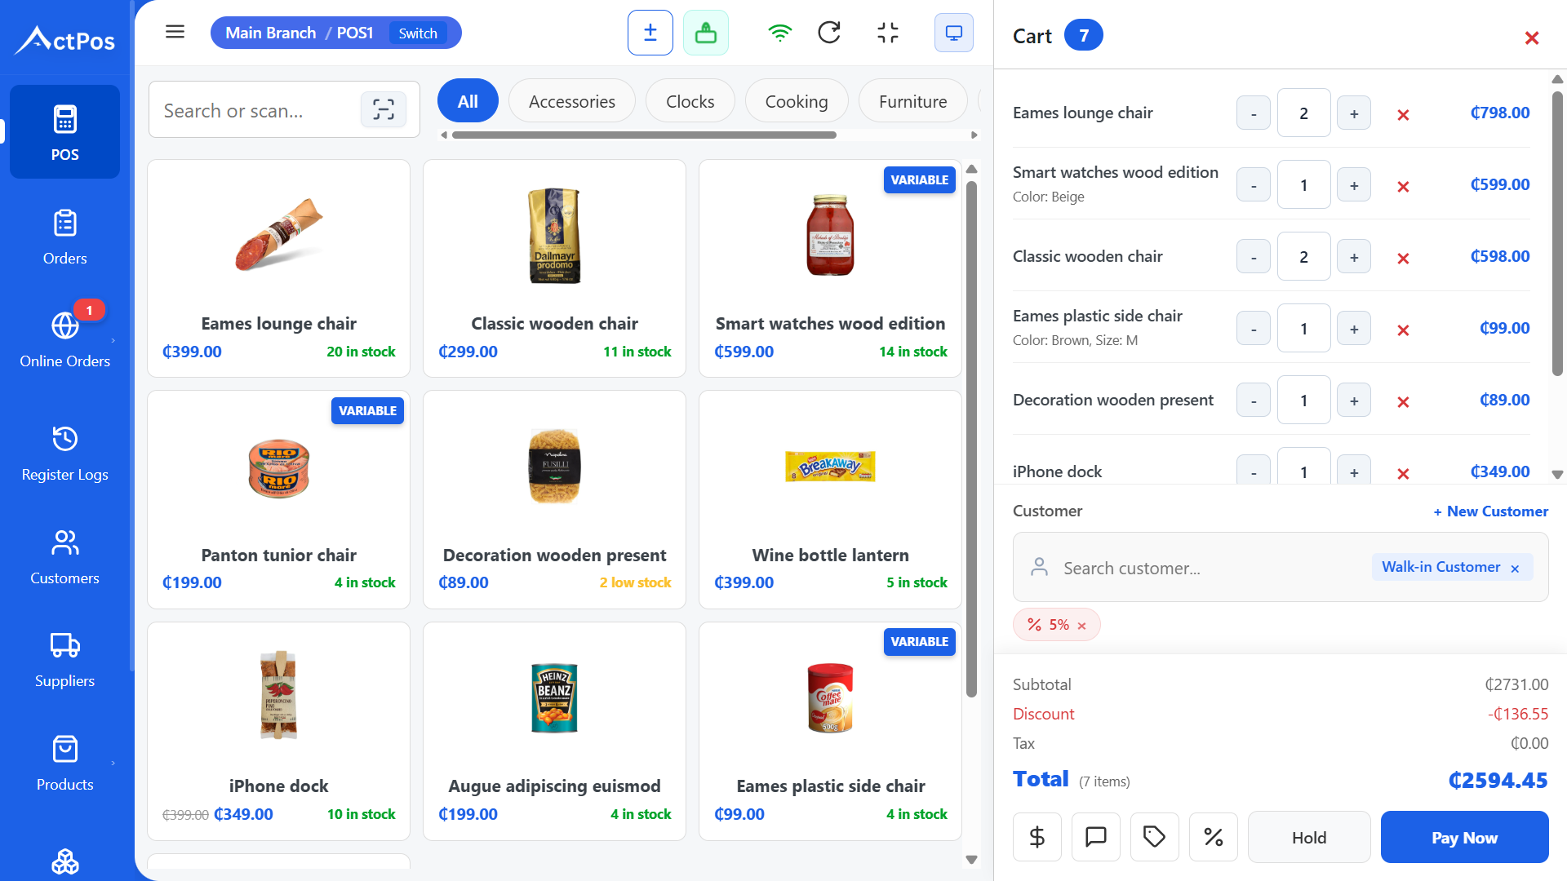The width and height of the screenshot is (1567, 881).
Task: Click the Wi-Fi connection status icon
Action: tap(780, 33)
